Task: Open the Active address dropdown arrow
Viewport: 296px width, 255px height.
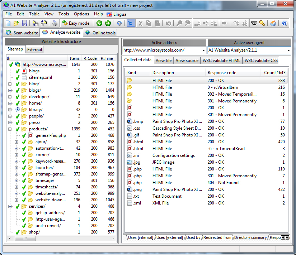Action: click(x=203, y=50)
